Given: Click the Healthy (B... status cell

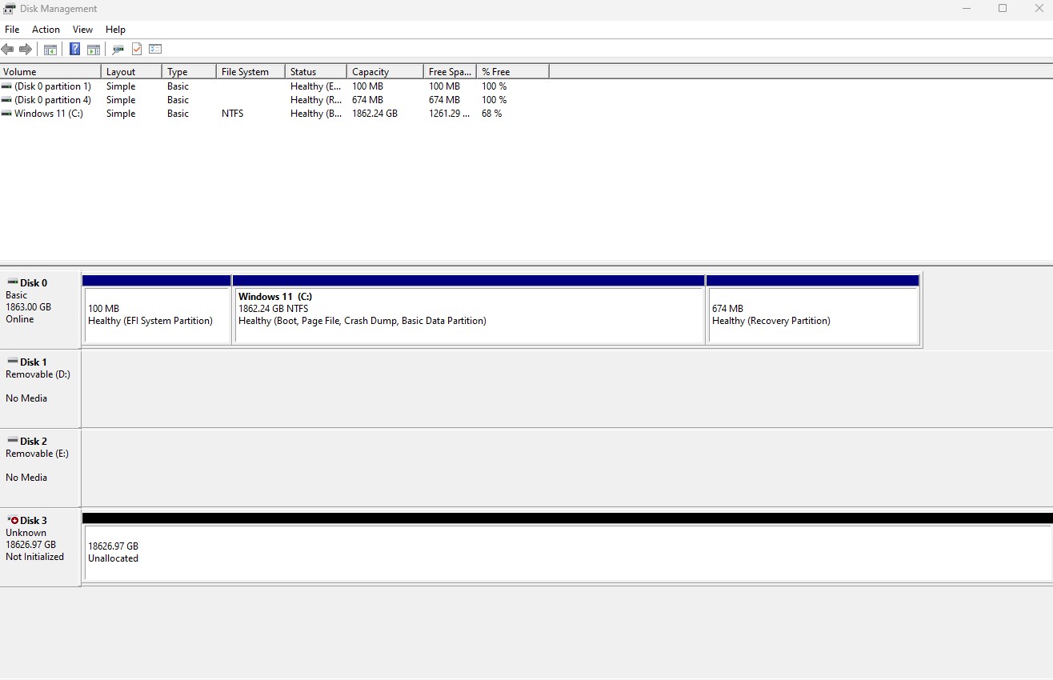Looking at the screenshot, I should pyautogui.click(x=316, y=114).
